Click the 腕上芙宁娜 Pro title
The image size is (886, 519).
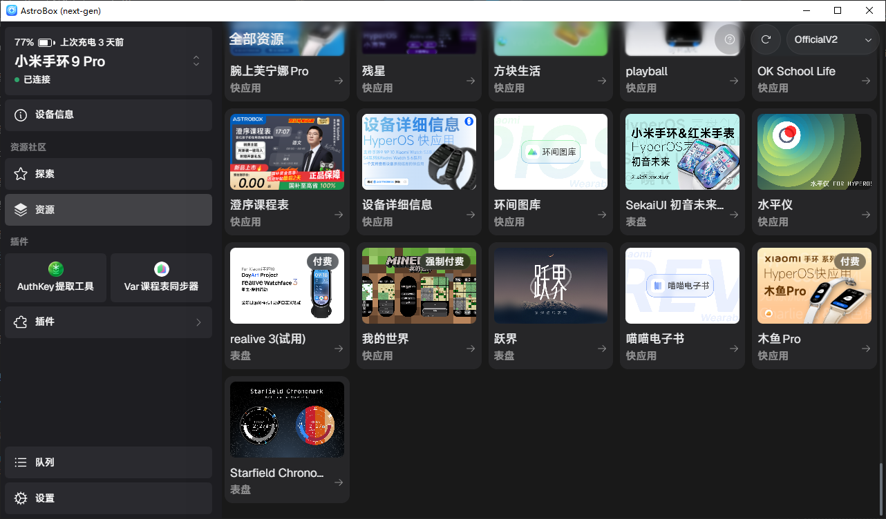[270, 71]
